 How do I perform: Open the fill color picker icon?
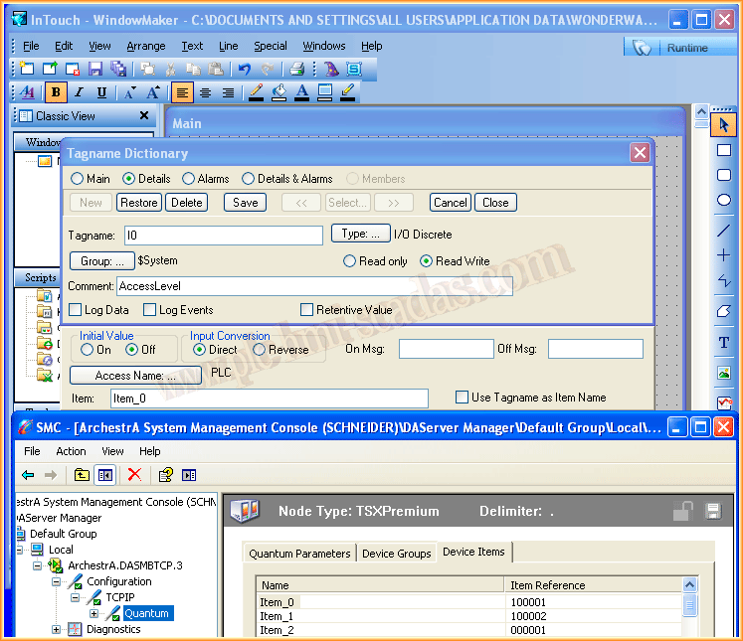click(279, 92)
